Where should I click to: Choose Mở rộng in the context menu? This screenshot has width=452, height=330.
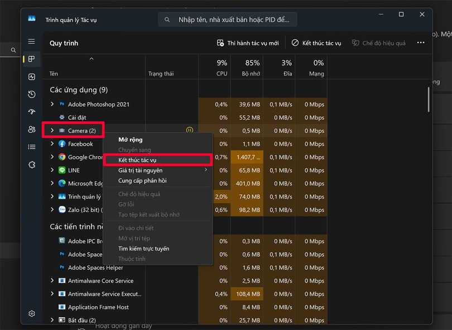pos(130,140)
